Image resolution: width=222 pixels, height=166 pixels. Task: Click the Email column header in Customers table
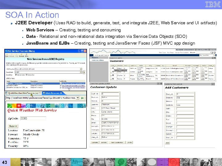[175, 66]
